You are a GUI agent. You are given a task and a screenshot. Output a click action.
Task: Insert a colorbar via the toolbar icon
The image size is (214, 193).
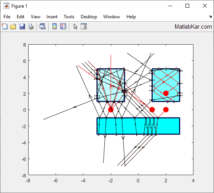[54, 26]
